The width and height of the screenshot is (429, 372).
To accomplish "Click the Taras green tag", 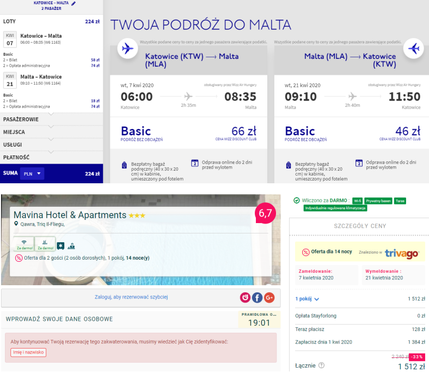I will 400,201.
